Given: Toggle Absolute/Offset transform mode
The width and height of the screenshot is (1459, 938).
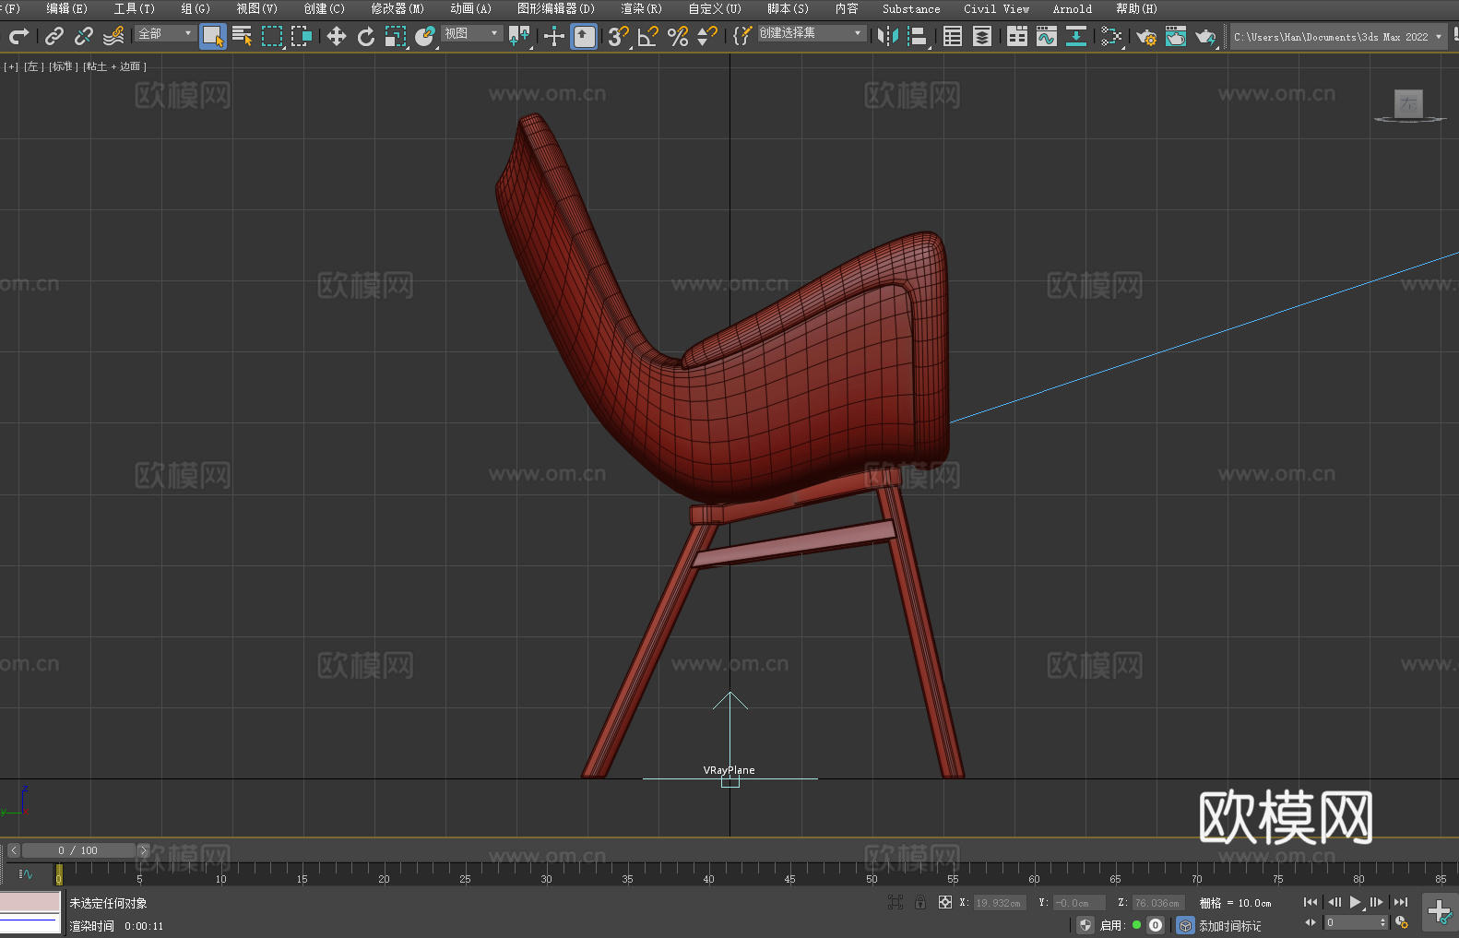Looking at the screenshot, I should click(x=945, y=902).
